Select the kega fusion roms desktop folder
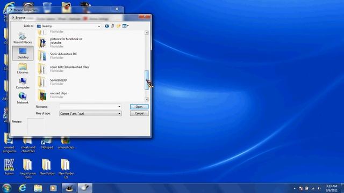This screenshot has height=193, width=344. pos(28,168)
